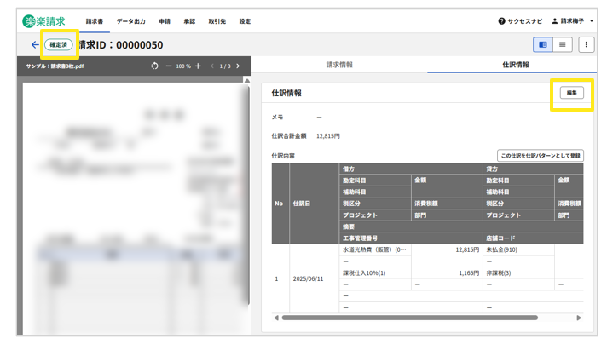The height and width of the screenshot is (344, 607).
Task: Click the 楽楽請求 logo
Action: click(44, 21)
